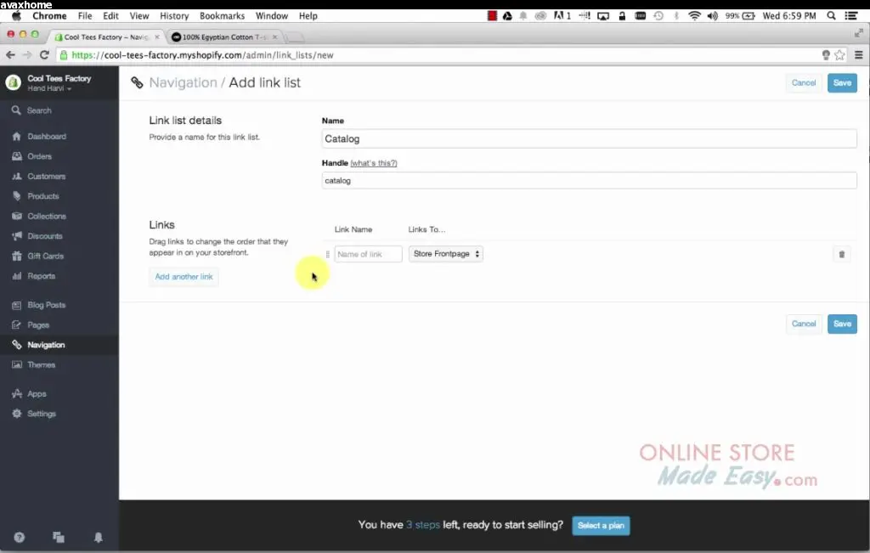Open the Orders inbox icon in sidebar
Image resolution: width=870 pixels, height=553 pixels.
pyautogui.click(x=17, y=156)
